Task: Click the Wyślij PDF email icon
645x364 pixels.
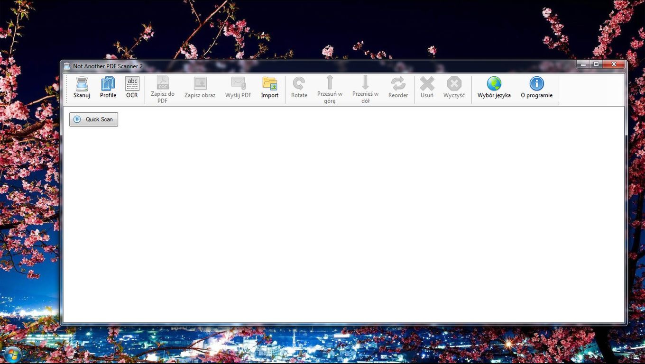Action: [238, 84]
